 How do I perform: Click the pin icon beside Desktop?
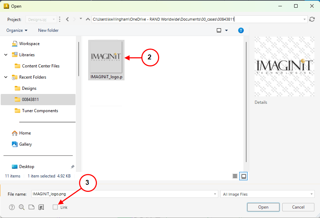click(x=72, y=167)
